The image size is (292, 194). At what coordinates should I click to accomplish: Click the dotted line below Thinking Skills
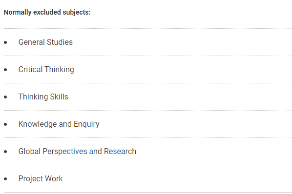(148, 110)
